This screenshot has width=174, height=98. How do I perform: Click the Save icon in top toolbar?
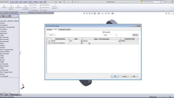pyautogui.click(x=56, y=2)
